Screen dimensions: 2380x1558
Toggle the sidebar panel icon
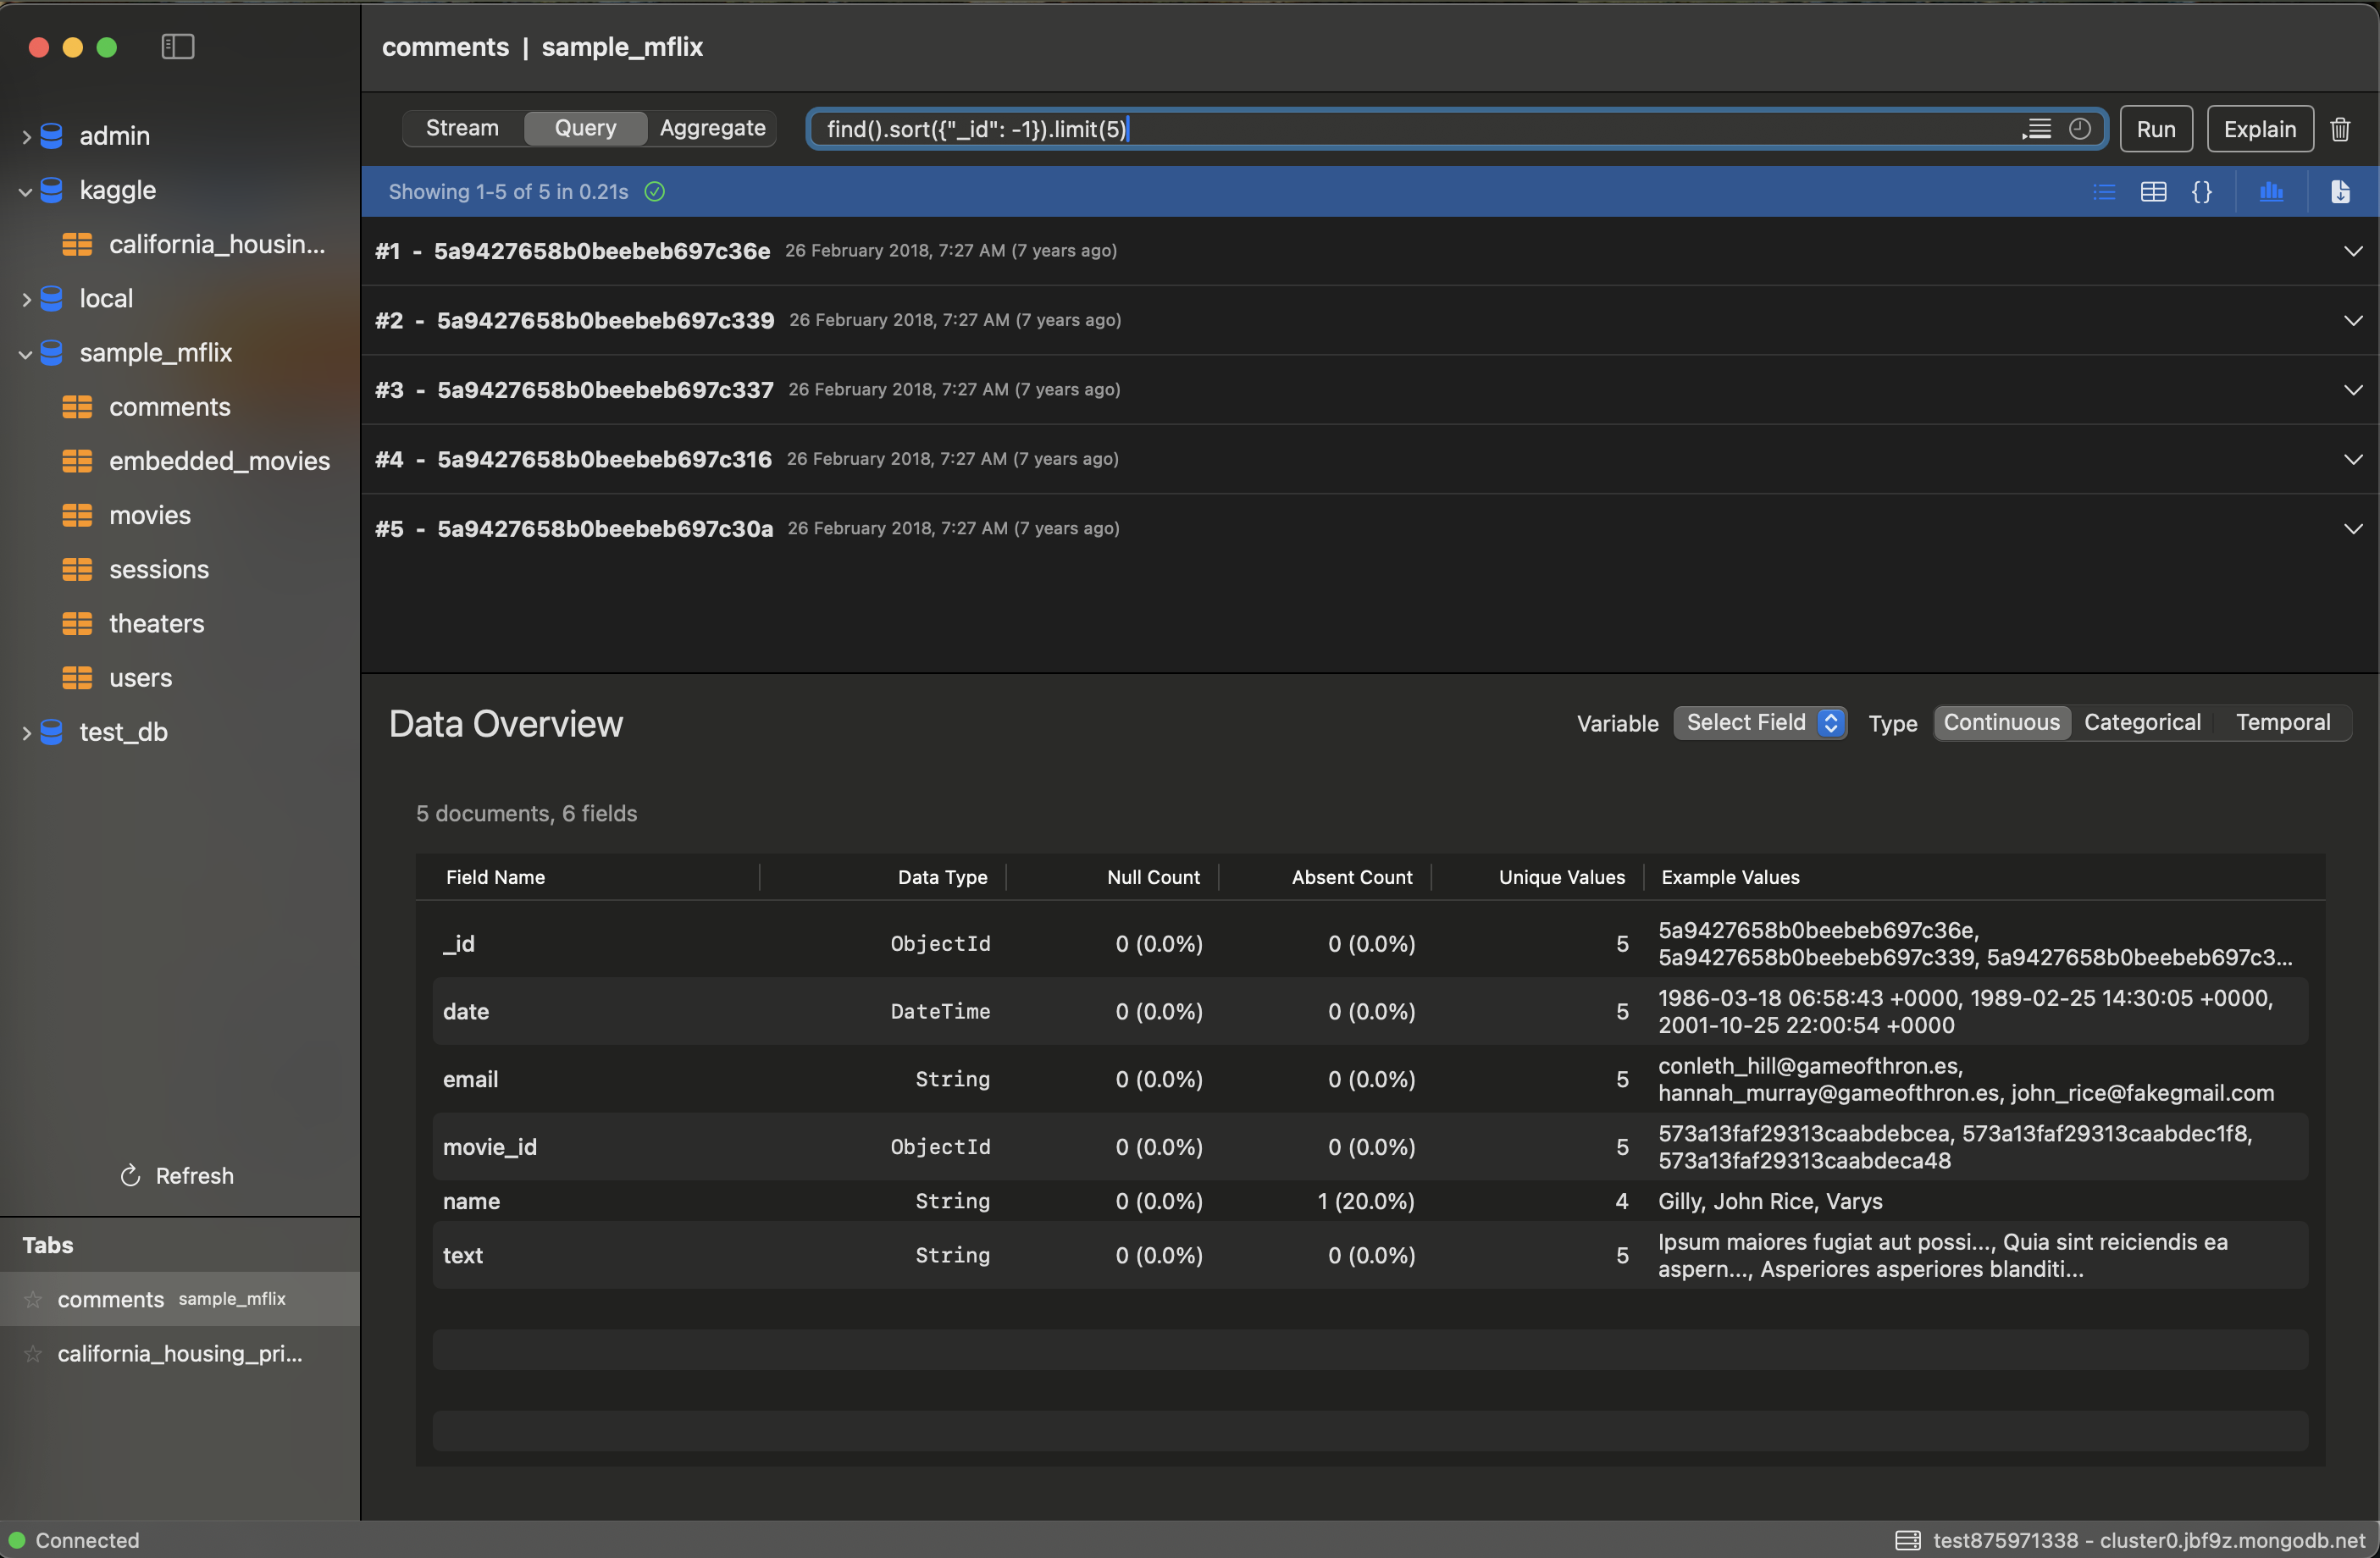pos(177,46)
